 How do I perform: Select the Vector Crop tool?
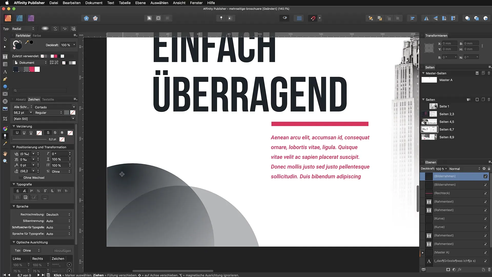tap(5, 119)
